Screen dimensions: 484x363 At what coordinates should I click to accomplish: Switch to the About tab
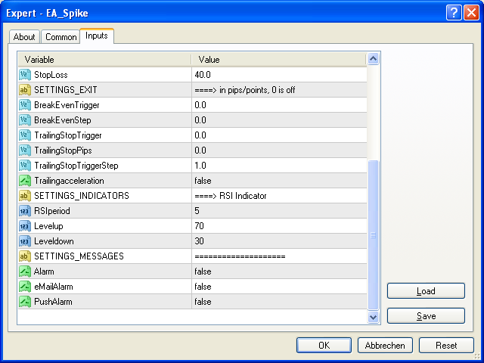click(x=24, y=37)
